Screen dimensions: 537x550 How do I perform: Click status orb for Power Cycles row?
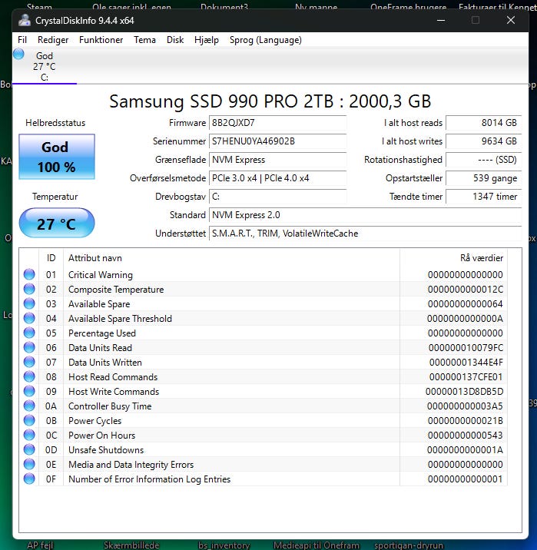click(29, 420)
